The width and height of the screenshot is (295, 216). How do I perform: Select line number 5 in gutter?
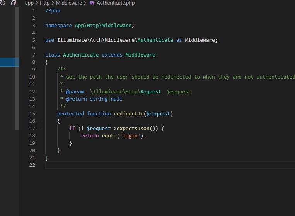pyautogui.click(x=34, y=40)
